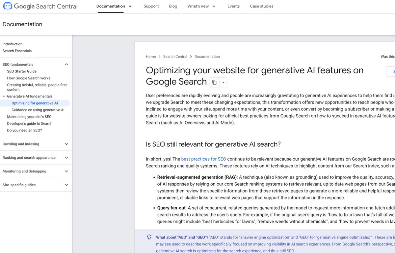
Task: Open the Support tab
Action: point(151,6)
